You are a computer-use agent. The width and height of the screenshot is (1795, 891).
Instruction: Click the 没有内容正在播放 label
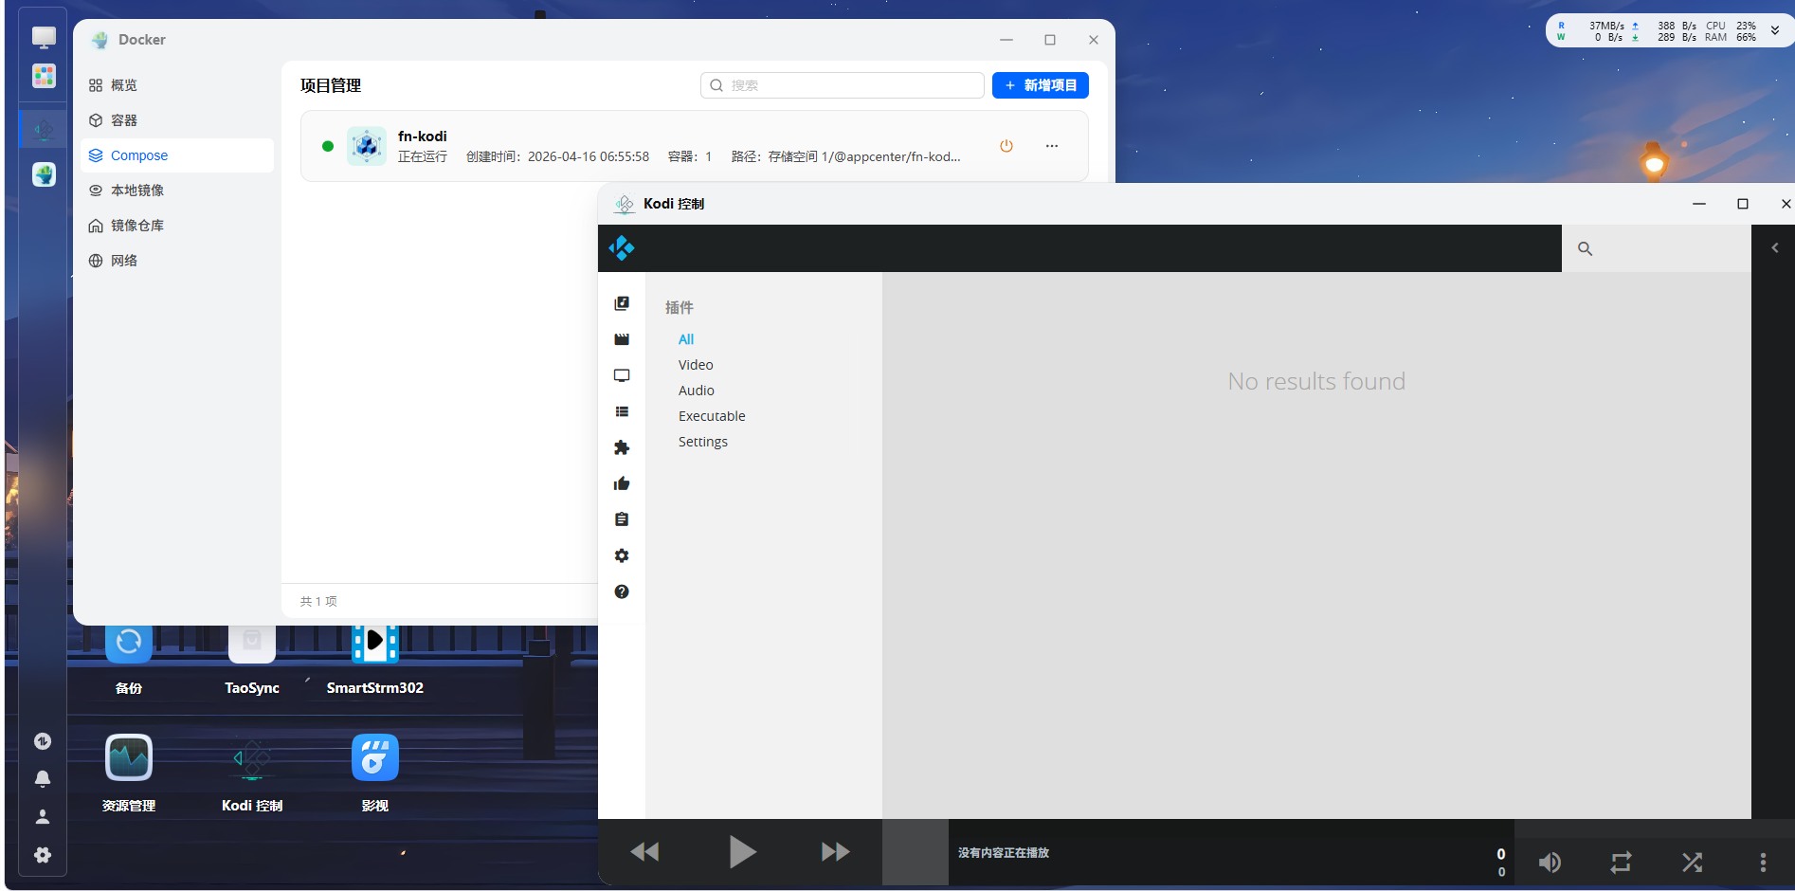1004,853
